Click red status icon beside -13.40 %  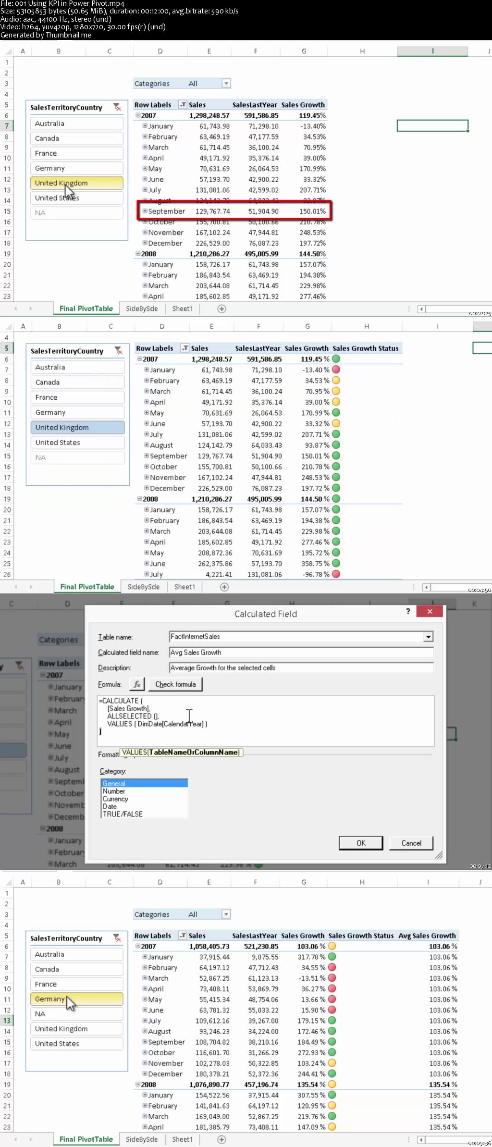click(x=336, y=370)
